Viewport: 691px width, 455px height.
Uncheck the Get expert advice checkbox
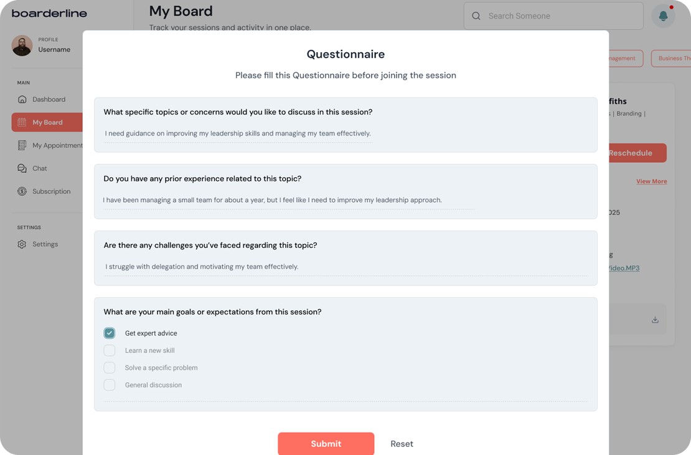tap(110, 333)
